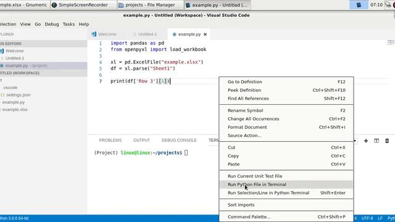395x222 pixels.
Task: Select Run Selection/Line in Python Terminal
Action: point(286,193)
